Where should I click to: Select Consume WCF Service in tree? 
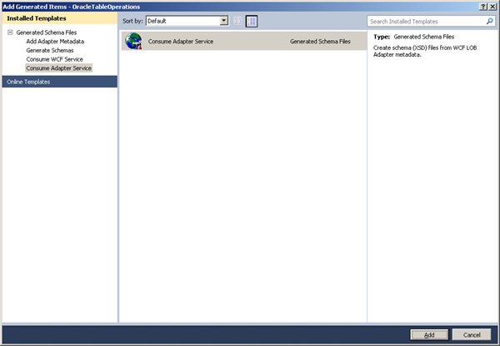[54, 59]
